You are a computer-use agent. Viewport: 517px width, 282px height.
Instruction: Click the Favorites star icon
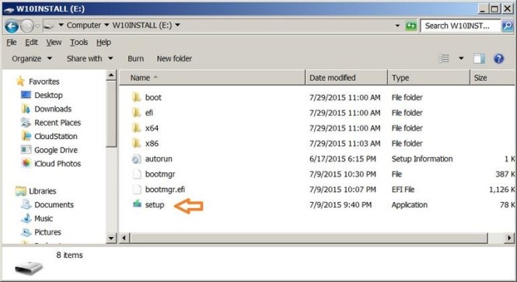20,81
